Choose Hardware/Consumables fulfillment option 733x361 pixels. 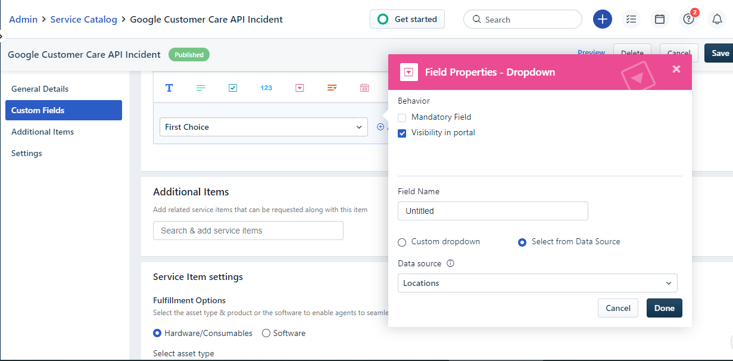(157, 333)
